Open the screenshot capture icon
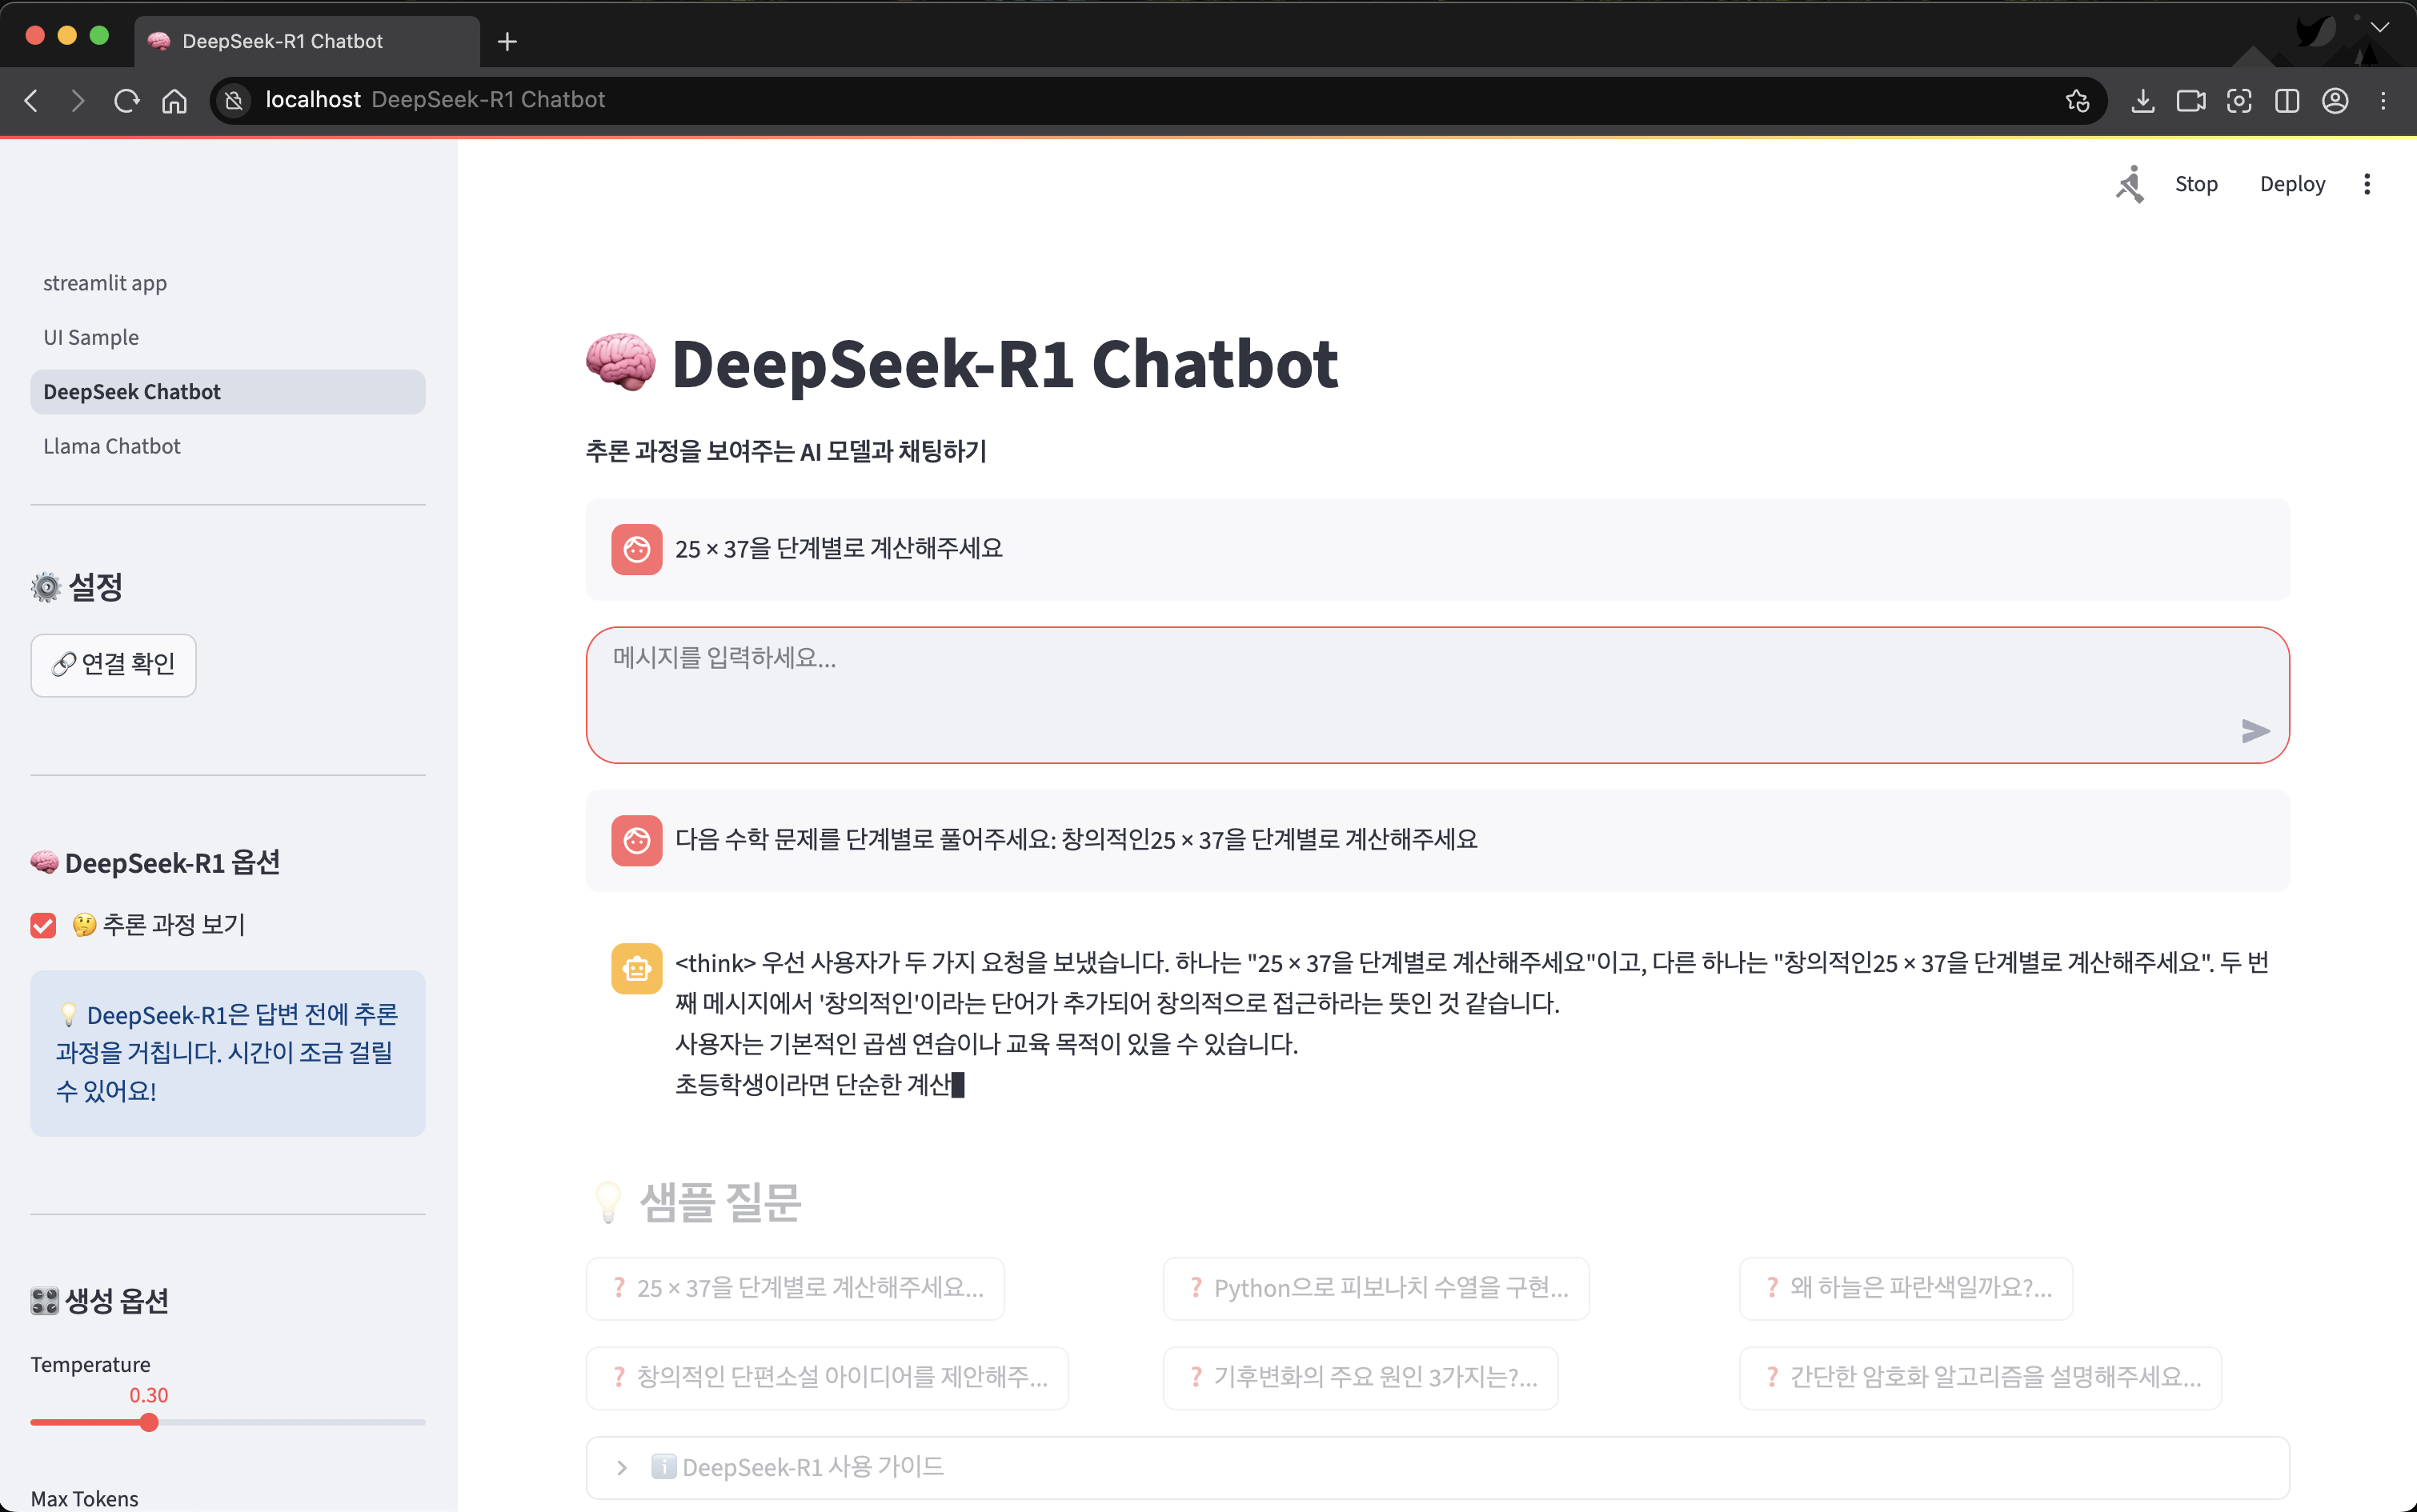 tap(2238, 100)
